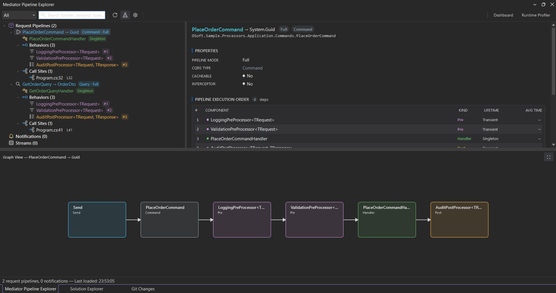Select the AuditPostProcessor graph node
This screenshot has width=556, height=293.
coord(459,220)
